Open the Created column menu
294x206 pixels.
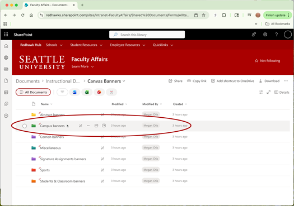click(180, 104)
